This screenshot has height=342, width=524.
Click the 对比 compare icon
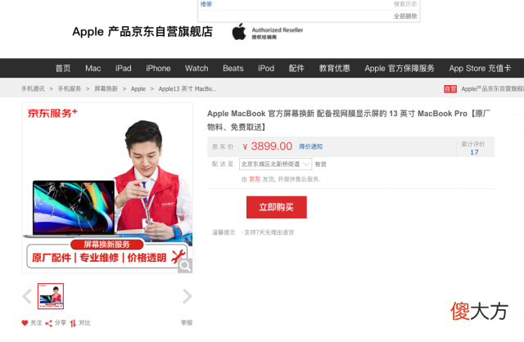pos(73,323)
